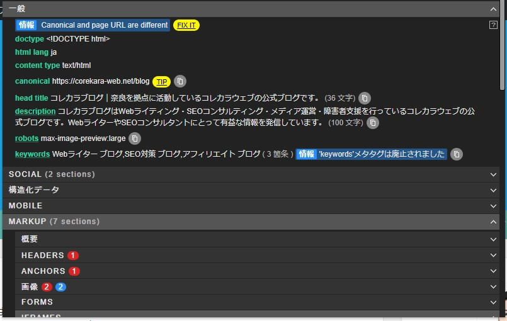Expand the ANCHORS subsection

[x=493, y=271]
